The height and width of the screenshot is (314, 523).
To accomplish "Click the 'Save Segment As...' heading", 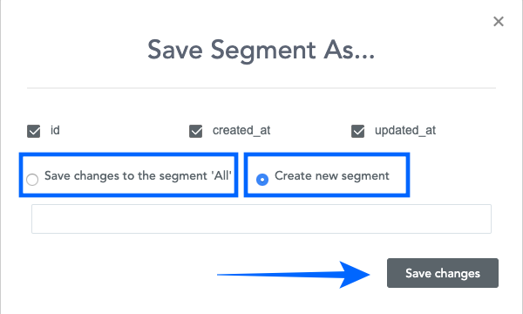I will click(261, 51).
